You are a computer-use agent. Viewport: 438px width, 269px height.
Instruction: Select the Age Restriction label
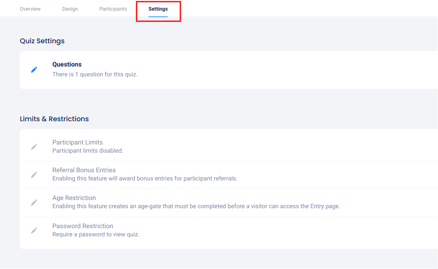click(74, 198)
